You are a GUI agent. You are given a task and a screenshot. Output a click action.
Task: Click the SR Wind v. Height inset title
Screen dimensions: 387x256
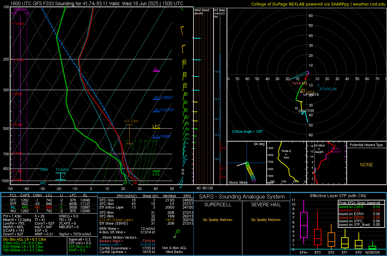[319, 149]
